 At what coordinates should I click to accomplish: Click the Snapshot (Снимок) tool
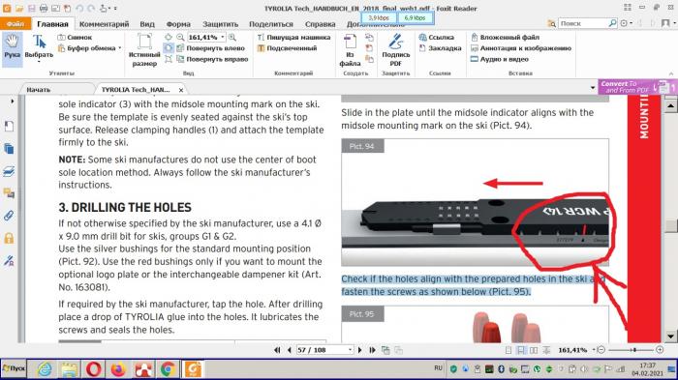(x=75, y=37)
